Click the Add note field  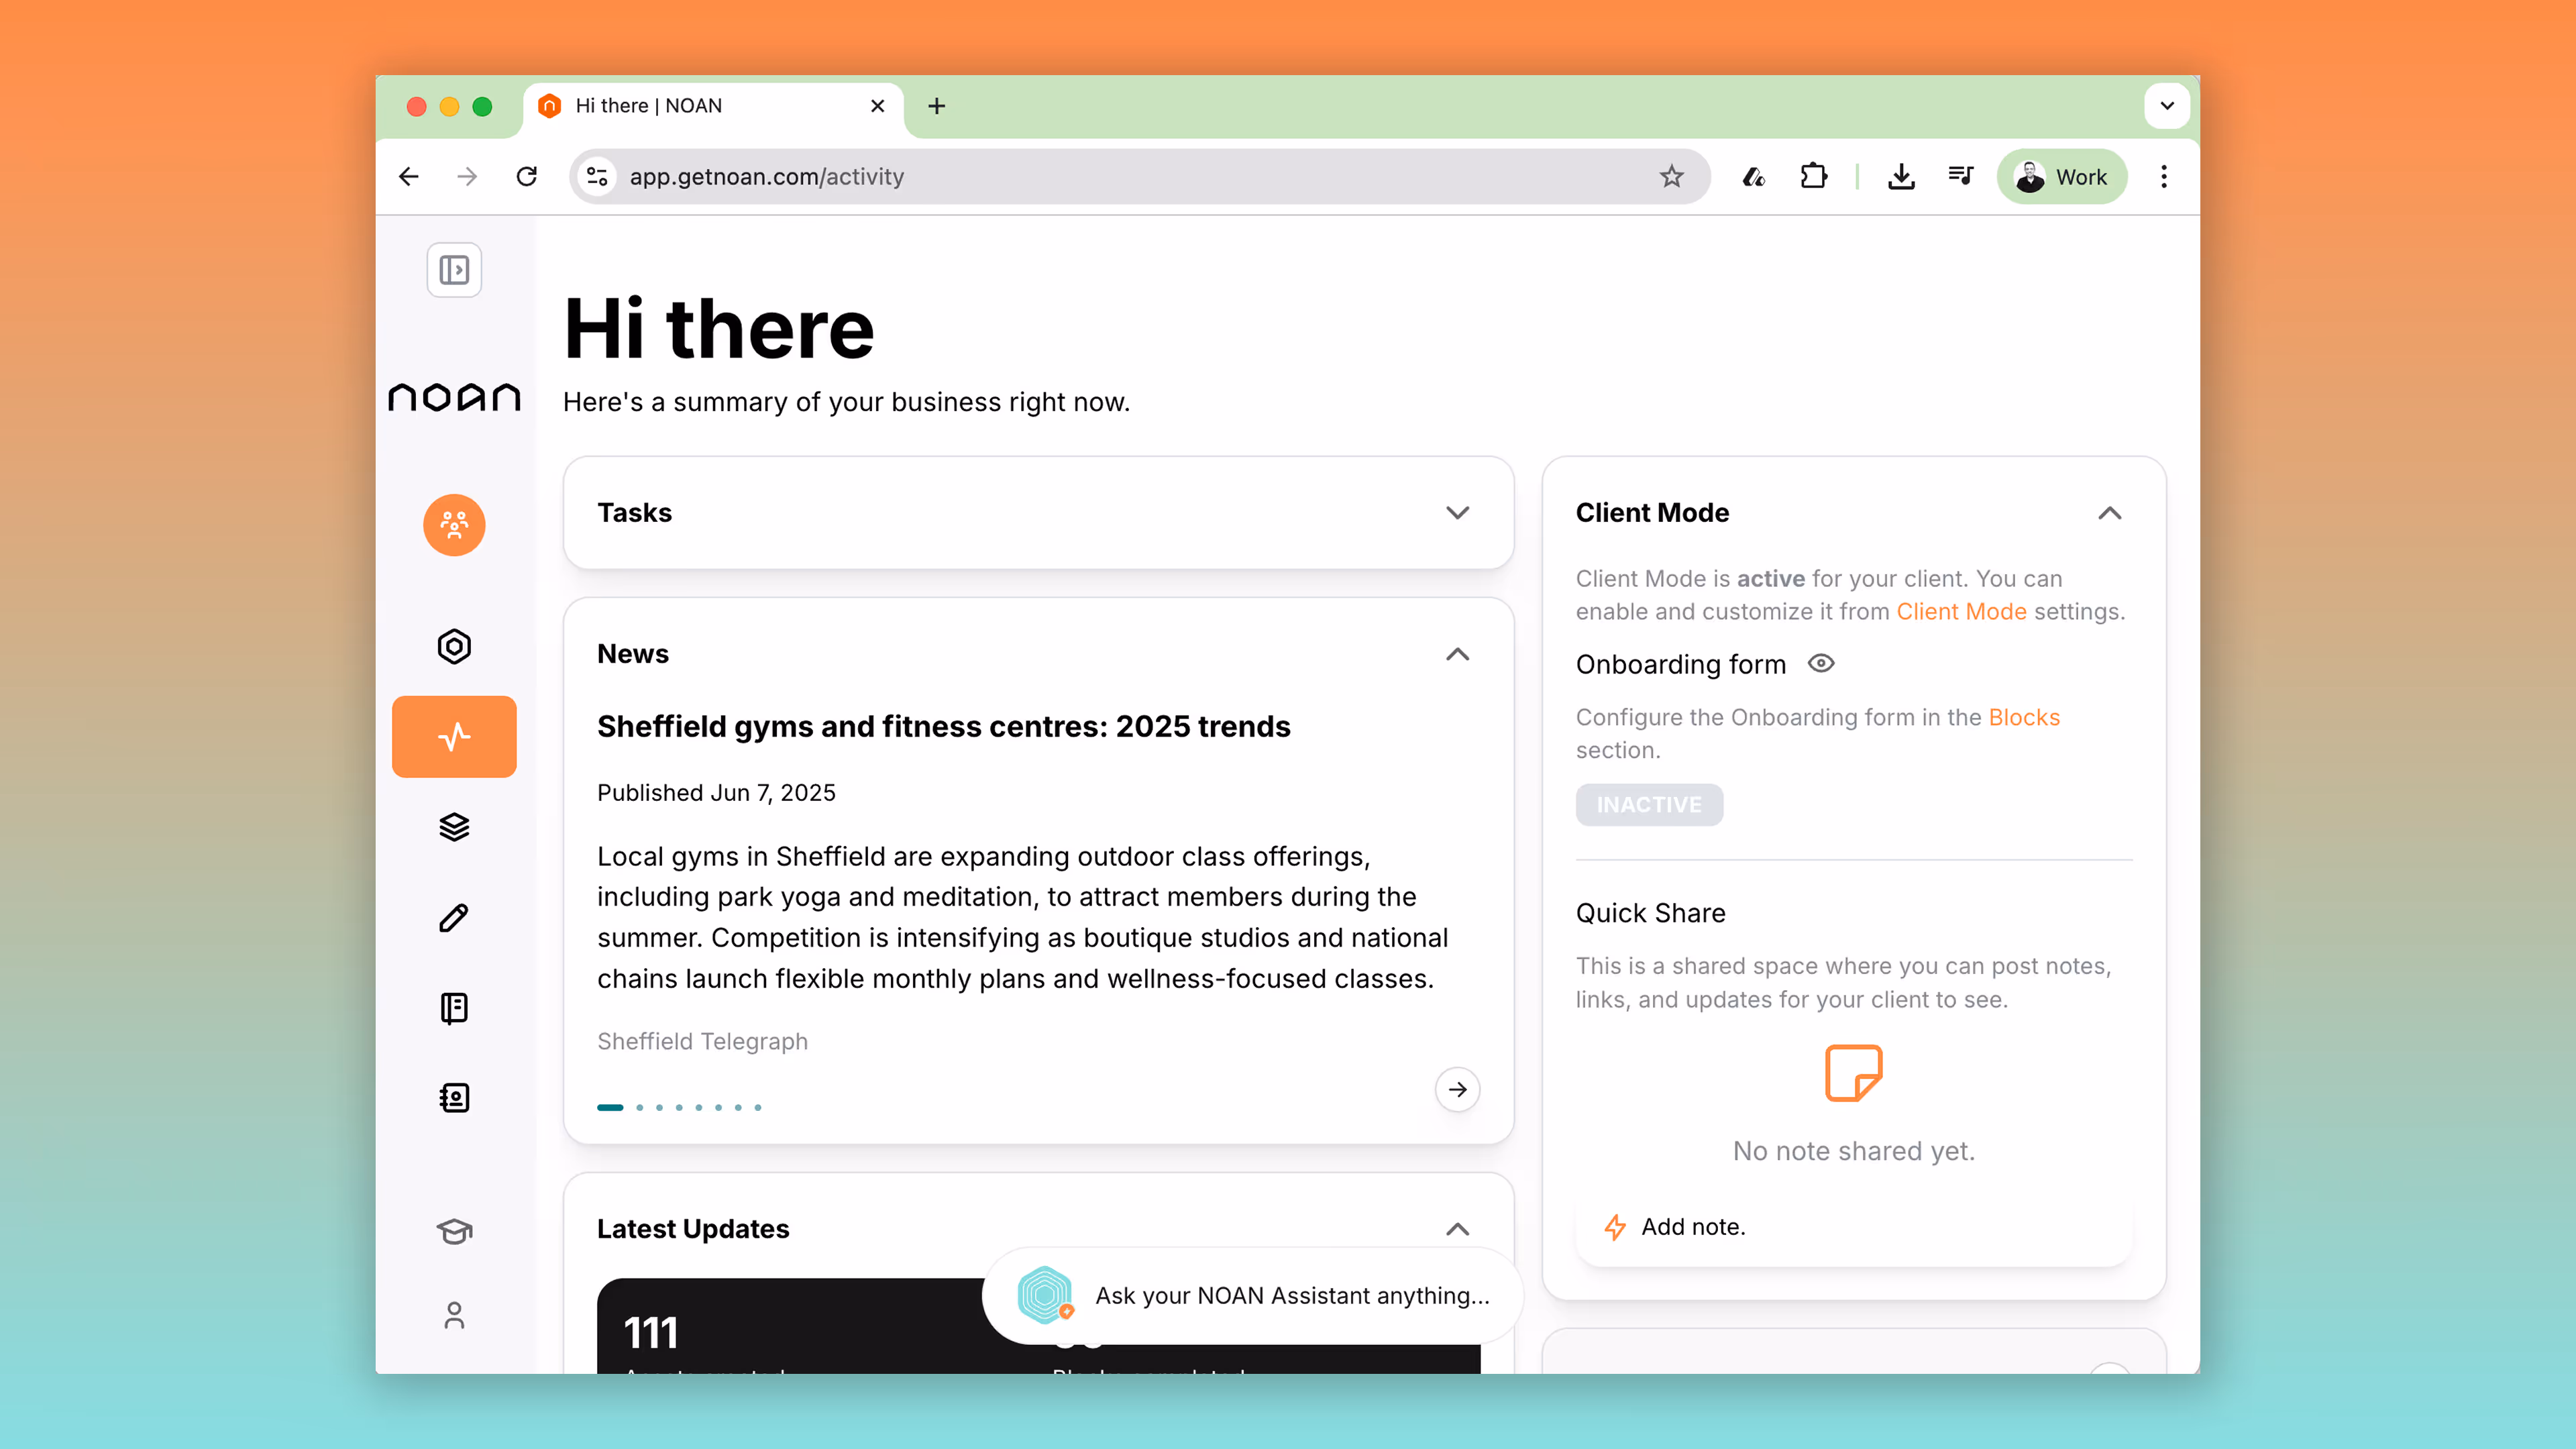click(x=1854, y=1227)
